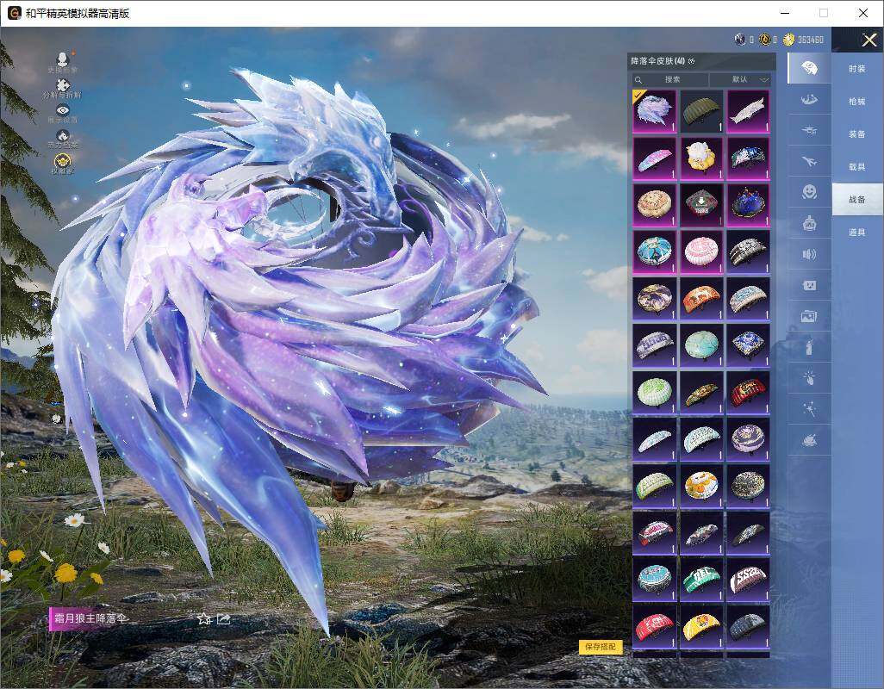Open the flame icon above 收藏室

pos(63,135)
